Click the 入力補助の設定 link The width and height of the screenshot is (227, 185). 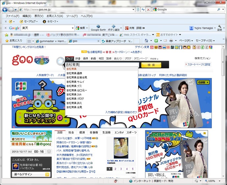tap(114, 112)
